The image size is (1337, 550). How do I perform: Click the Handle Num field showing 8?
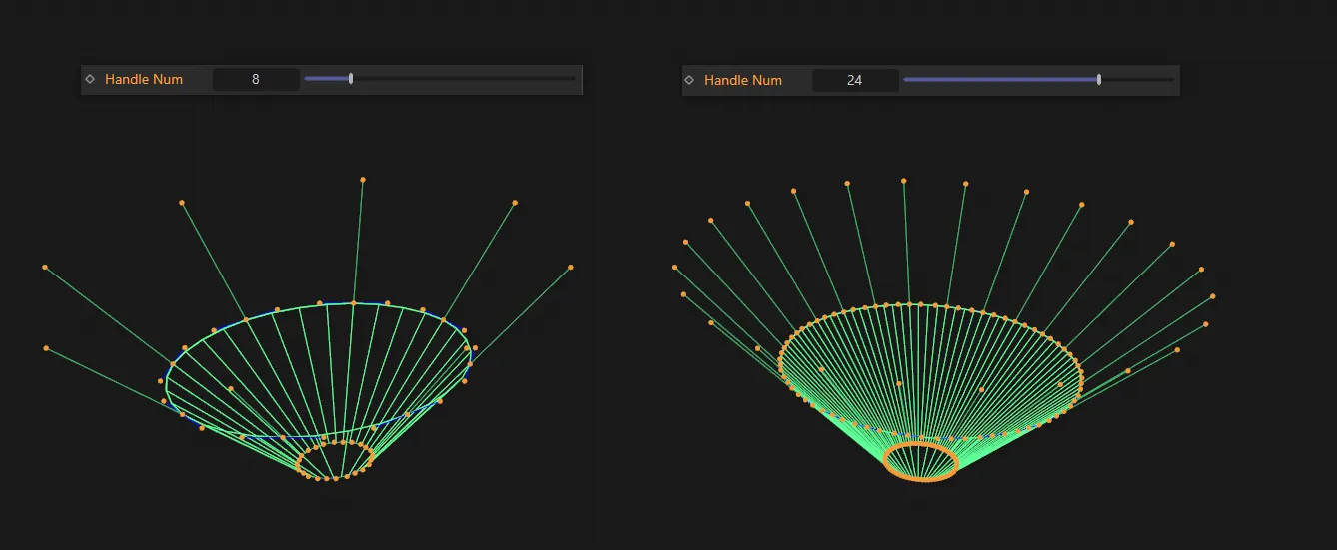pos(256,79)
